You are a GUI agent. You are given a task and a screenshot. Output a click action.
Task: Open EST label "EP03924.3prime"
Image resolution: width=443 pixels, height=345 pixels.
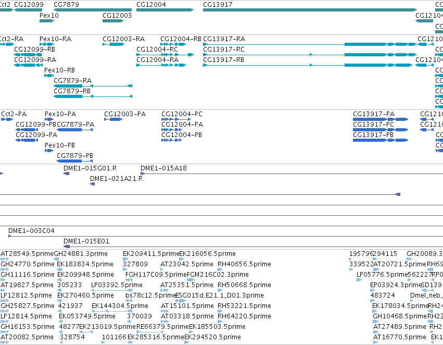click(x=396, y=285)
